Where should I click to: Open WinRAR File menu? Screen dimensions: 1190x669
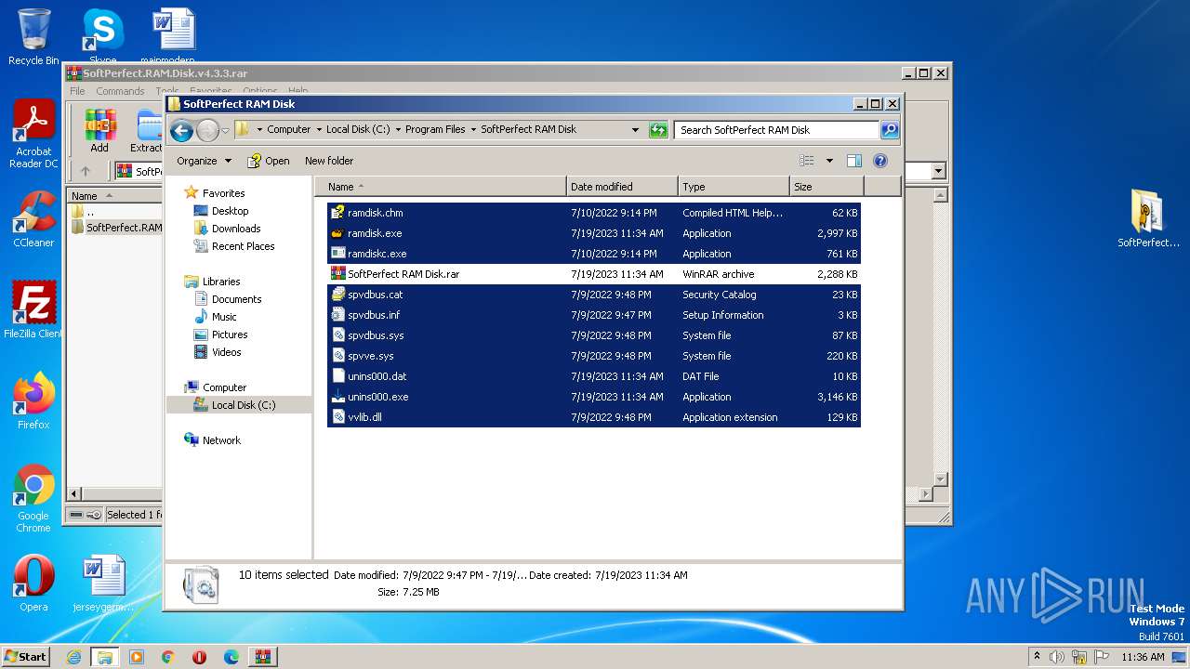coord(77,91)
